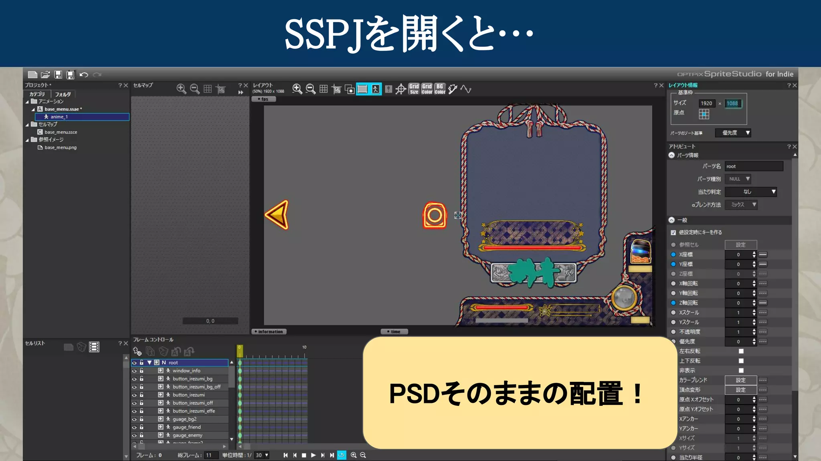
Task: Open the Grid Color setting
Action: (x=427, y=89)
